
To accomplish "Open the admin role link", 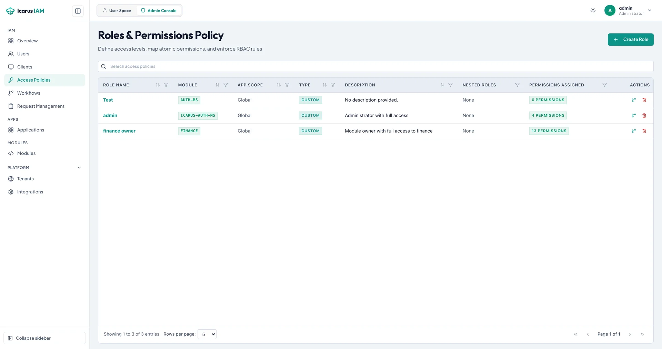I will click(x=110, y=116).
